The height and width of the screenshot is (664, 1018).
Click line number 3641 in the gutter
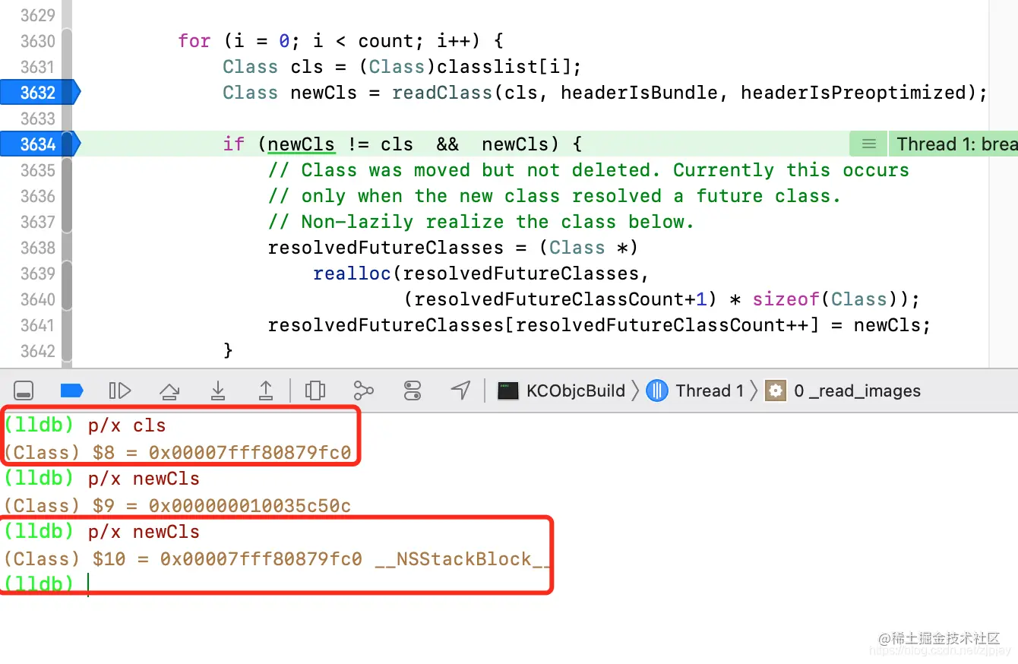tap(37, 325)
